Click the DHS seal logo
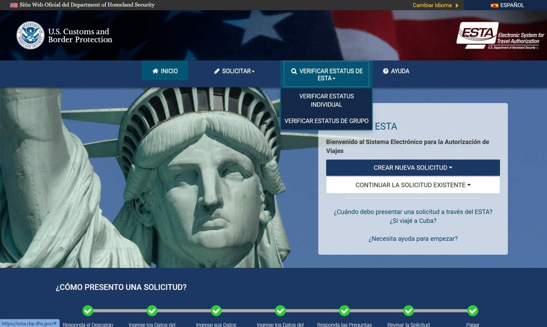This screenshot has width=547, height=327. (x=30, y=35)
